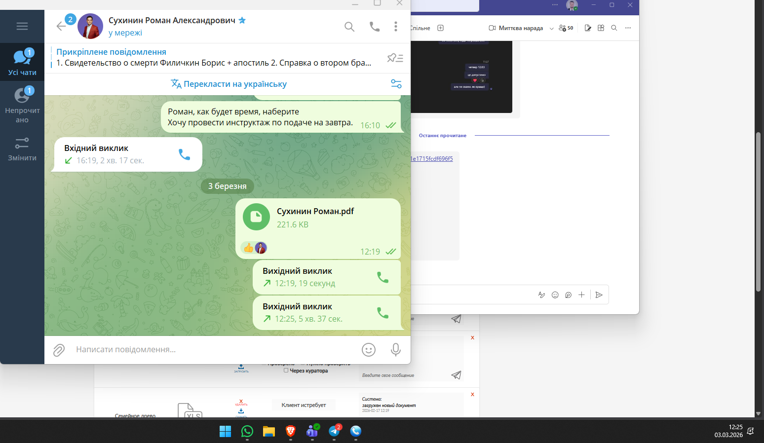Viewport: 764px width, 443px height.
Task: Download the Сухинин Роман.pdf file icon
Action: [x=256, y=217]
